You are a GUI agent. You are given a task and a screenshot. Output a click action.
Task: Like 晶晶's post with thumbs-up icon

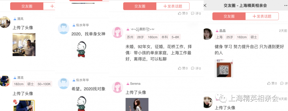coord(272,83)
